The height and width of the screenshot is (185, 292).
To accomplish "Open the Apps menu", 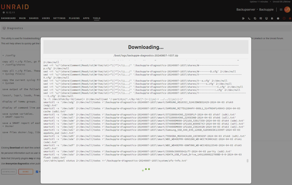I will click(86, 18).
